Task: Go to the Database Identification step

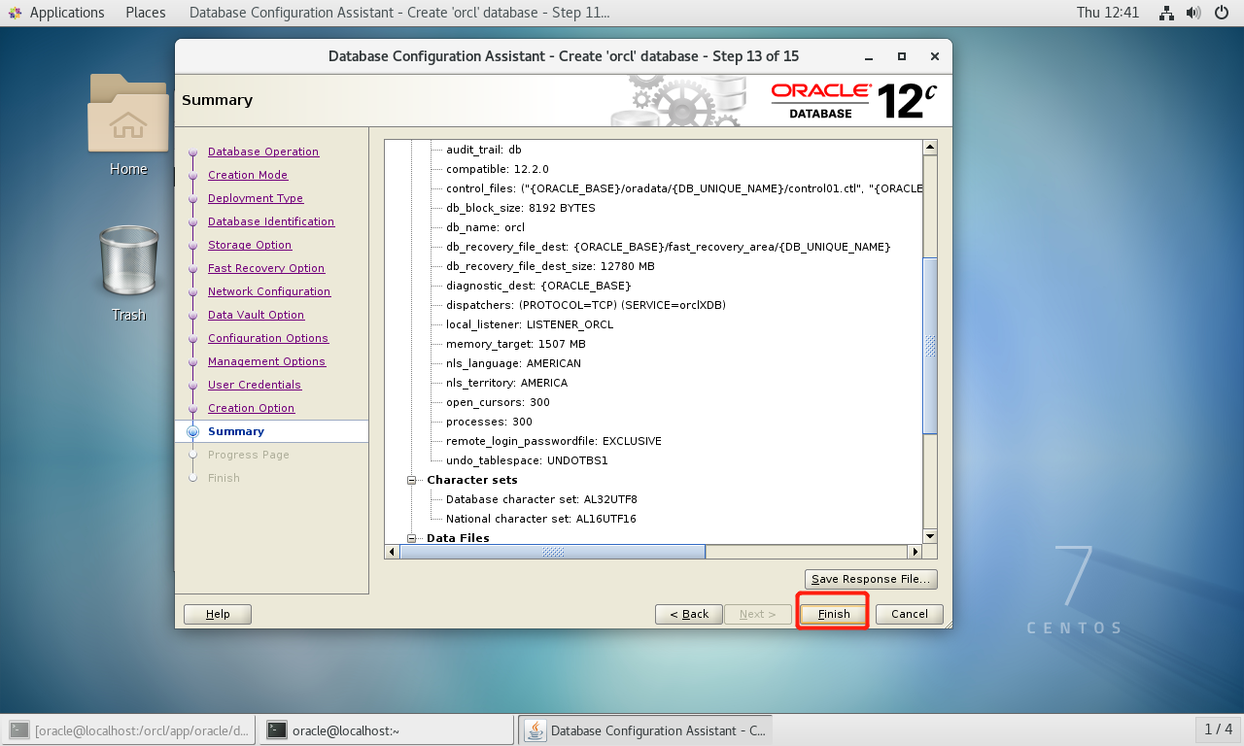Action: [x=271, y=221]
